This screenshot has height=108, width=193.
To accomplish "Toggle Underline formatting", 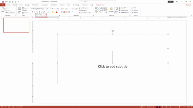I will 37,12.
